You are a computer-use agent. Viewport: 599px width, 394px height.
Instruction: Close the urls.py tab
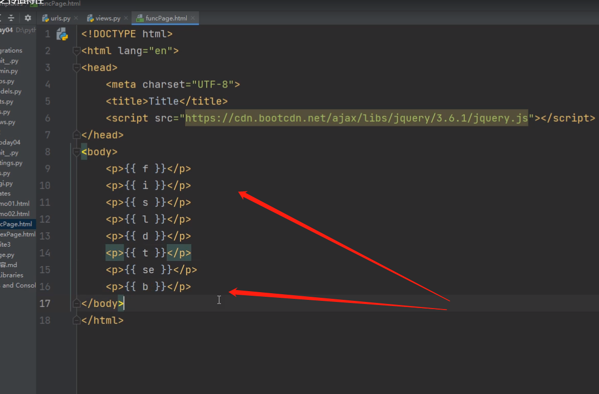(76, 18)
